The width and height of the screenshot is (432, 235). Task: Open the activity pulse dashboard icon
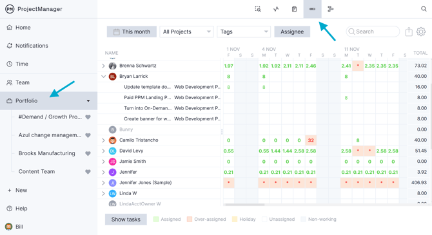point(276,9)
